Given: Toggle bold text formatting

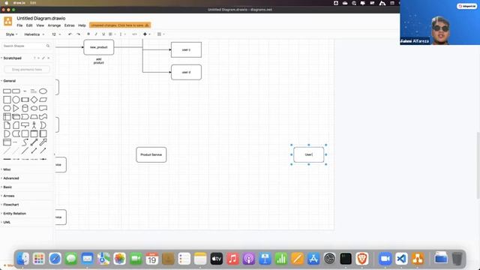Looking at the screenshot, I should pyautogui.click(x=88, y=34).
